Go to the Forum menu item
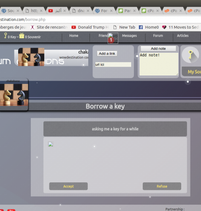Viewport: 201px width, 211px height. click(x=158, y=35)
